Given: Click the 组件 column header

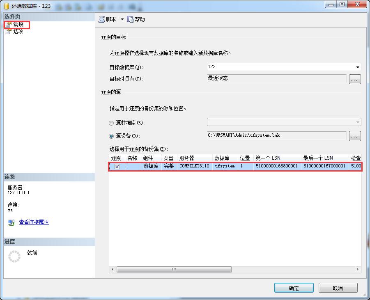Looking at the screenshot, I should [x=151, y=158].
